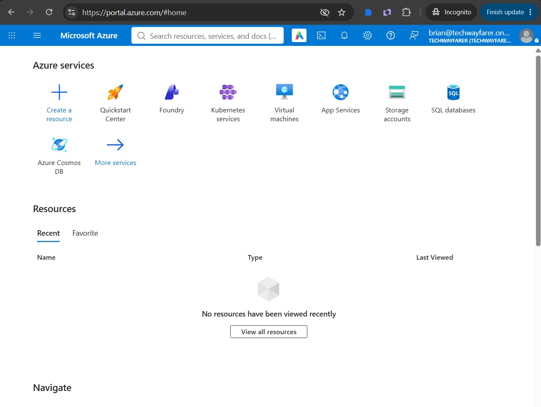Open Kubernetes services icon
The image size is (541, 407).
click(x=228, y=92)
